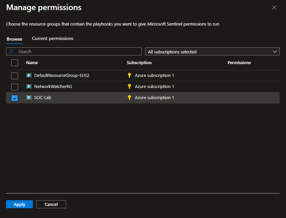This screenshot has height=218, width=286.
Task: Select the Browse tab
Action: click(x=14, y=39)
